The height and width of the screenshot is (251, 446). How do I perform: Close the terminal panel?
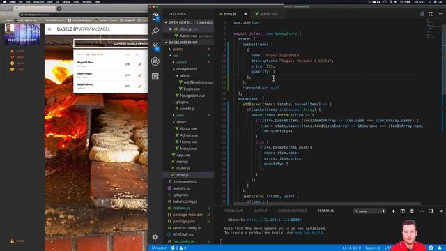[440, 211]
